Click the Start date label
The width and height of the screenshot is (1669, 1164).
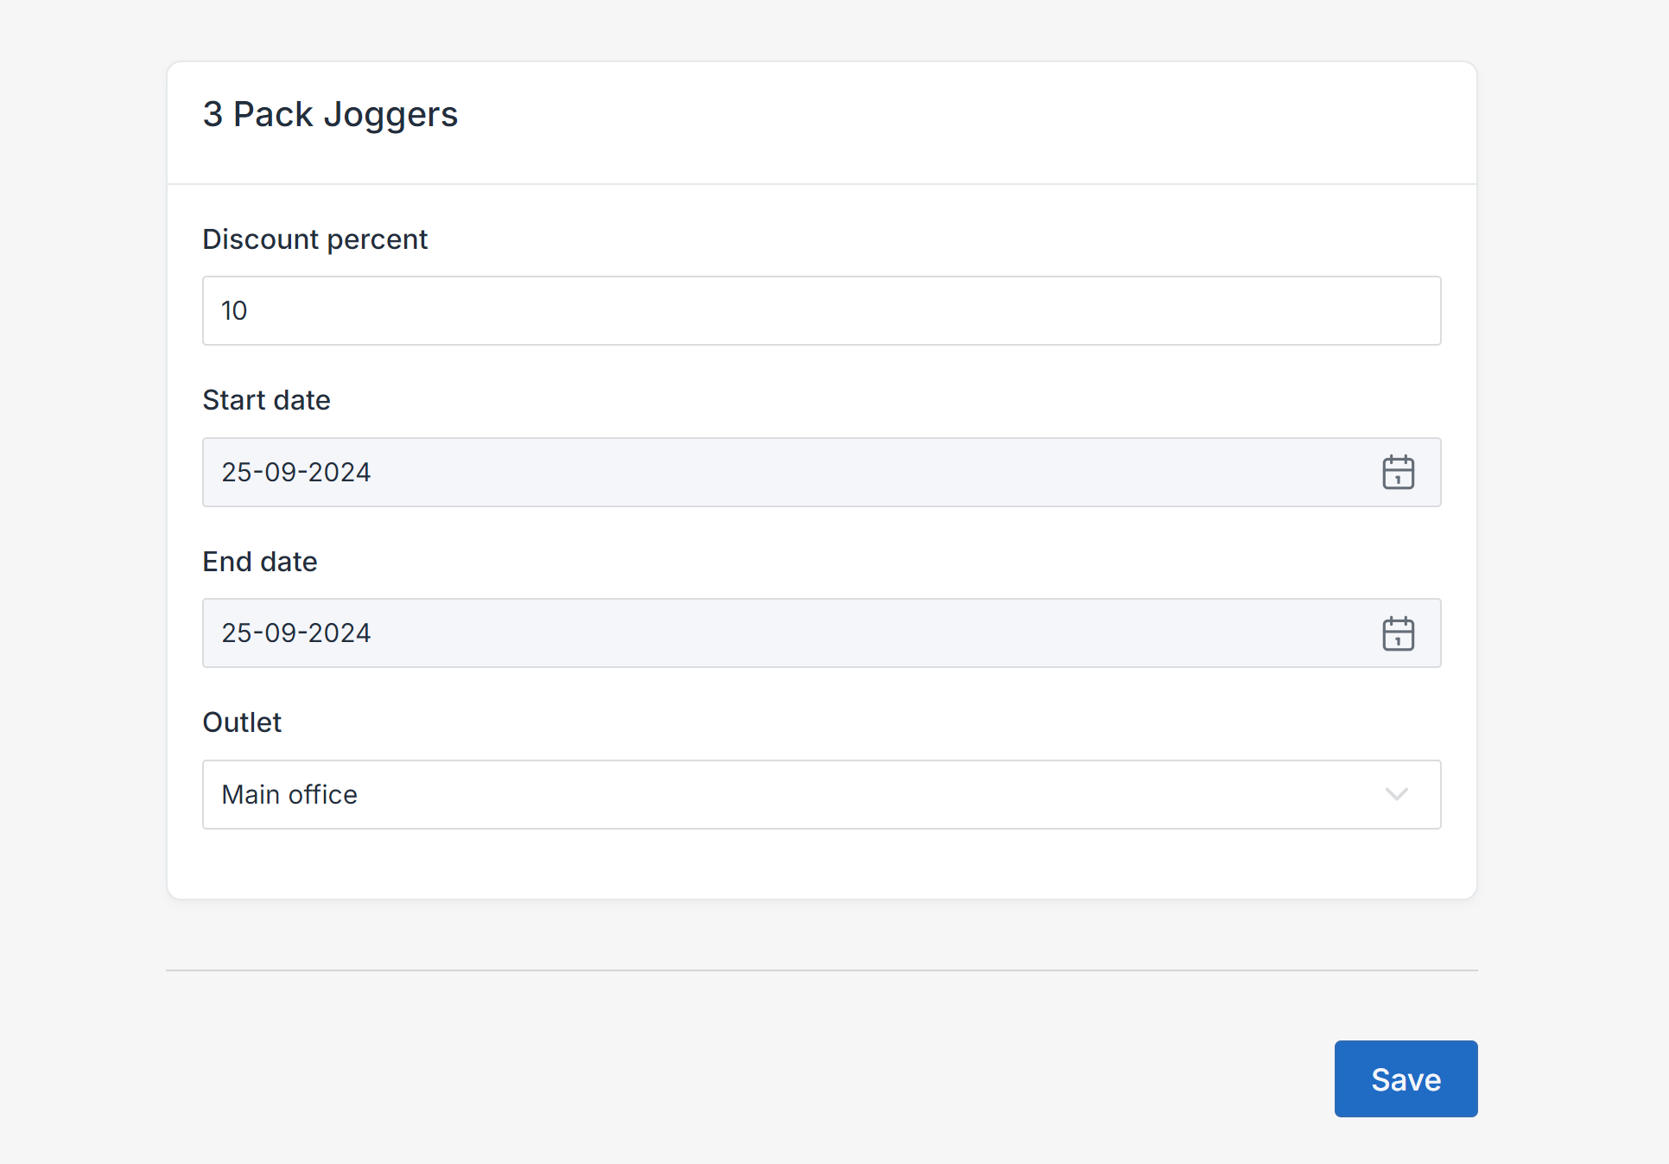pyautogui.click(x=266, y=399)
